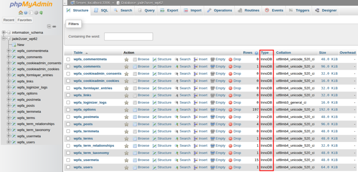Screen dimensions: 358x172
Task: Open wpfa_term_relationships table name link
Action: click(x=94, y=146)
